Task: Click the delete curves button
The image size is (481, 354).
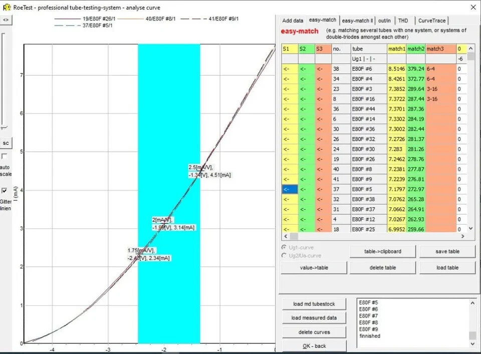Action: click(314, 332)
